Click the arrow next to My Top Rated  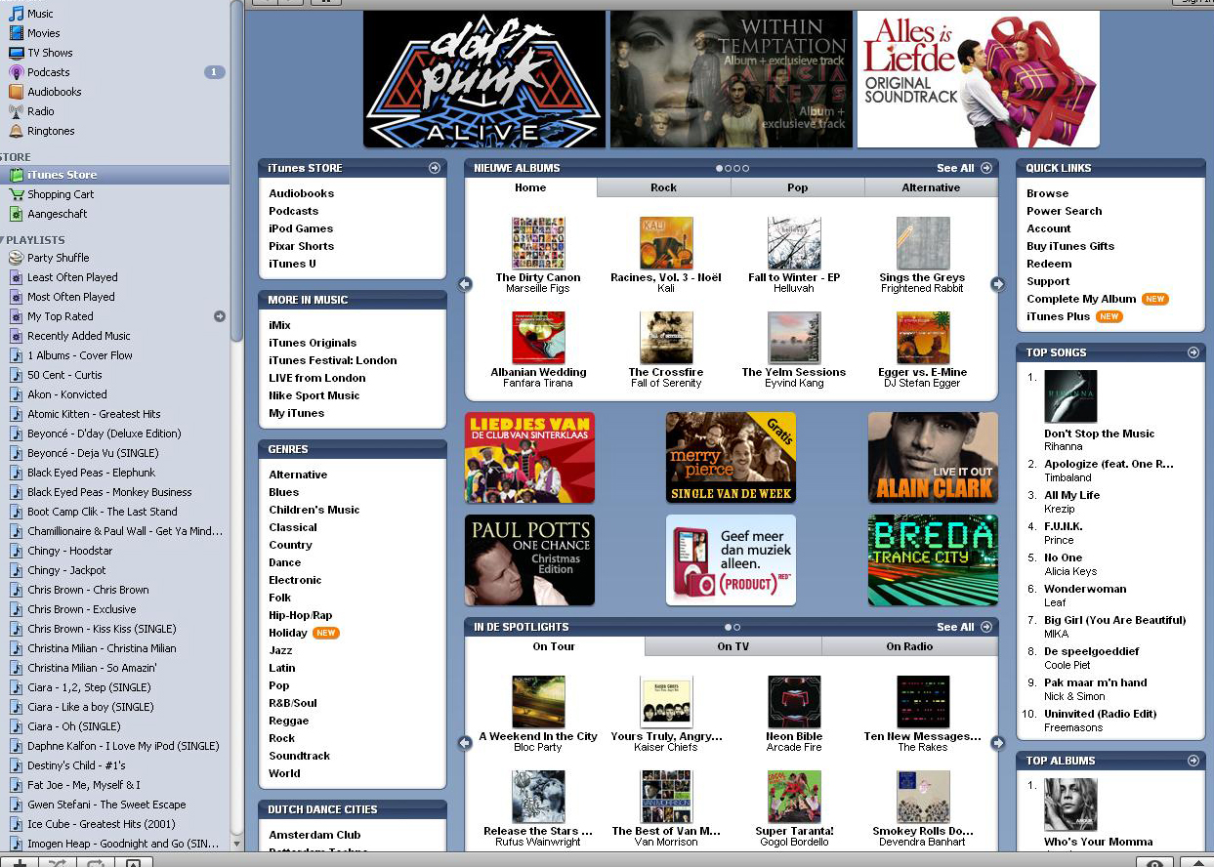tap(219, 316)
